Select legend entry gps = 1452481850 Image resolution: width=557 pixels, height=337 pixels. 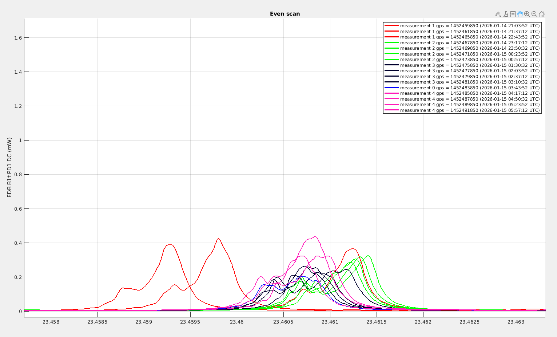[470, 82]
